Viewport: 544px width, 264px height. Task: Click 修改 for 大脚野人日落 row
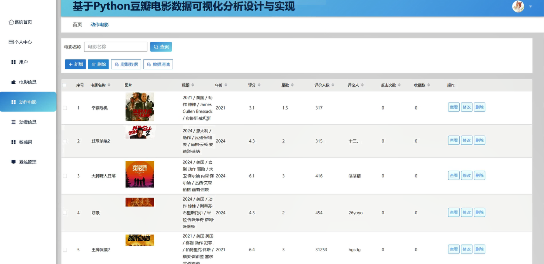coord(467,175)
